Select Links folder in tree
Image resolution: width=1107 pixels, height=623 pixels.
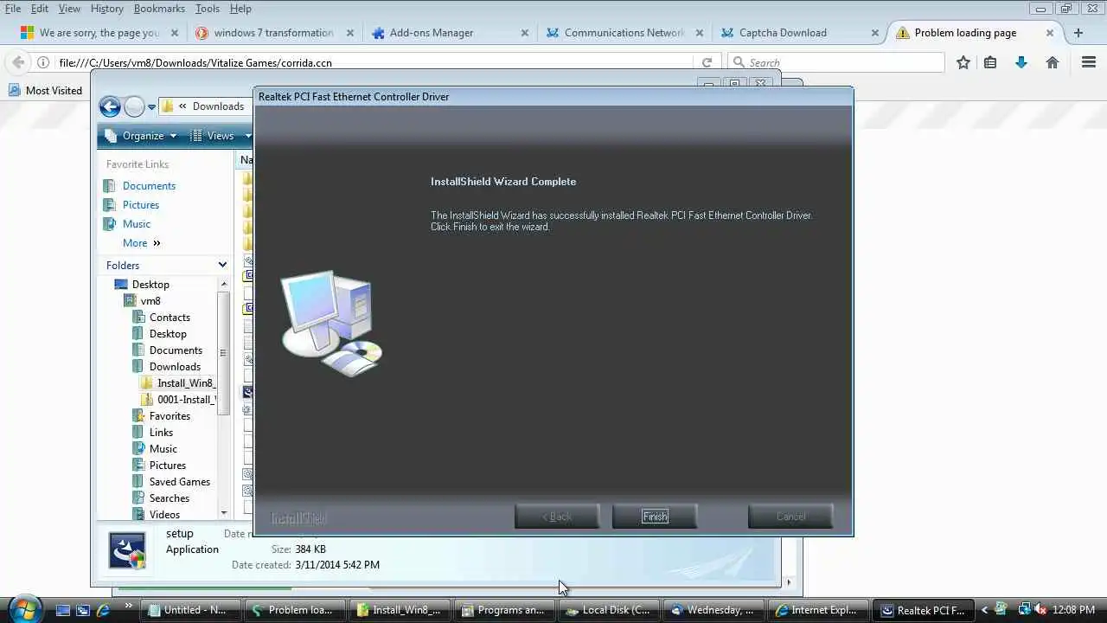tap(161, 433)
